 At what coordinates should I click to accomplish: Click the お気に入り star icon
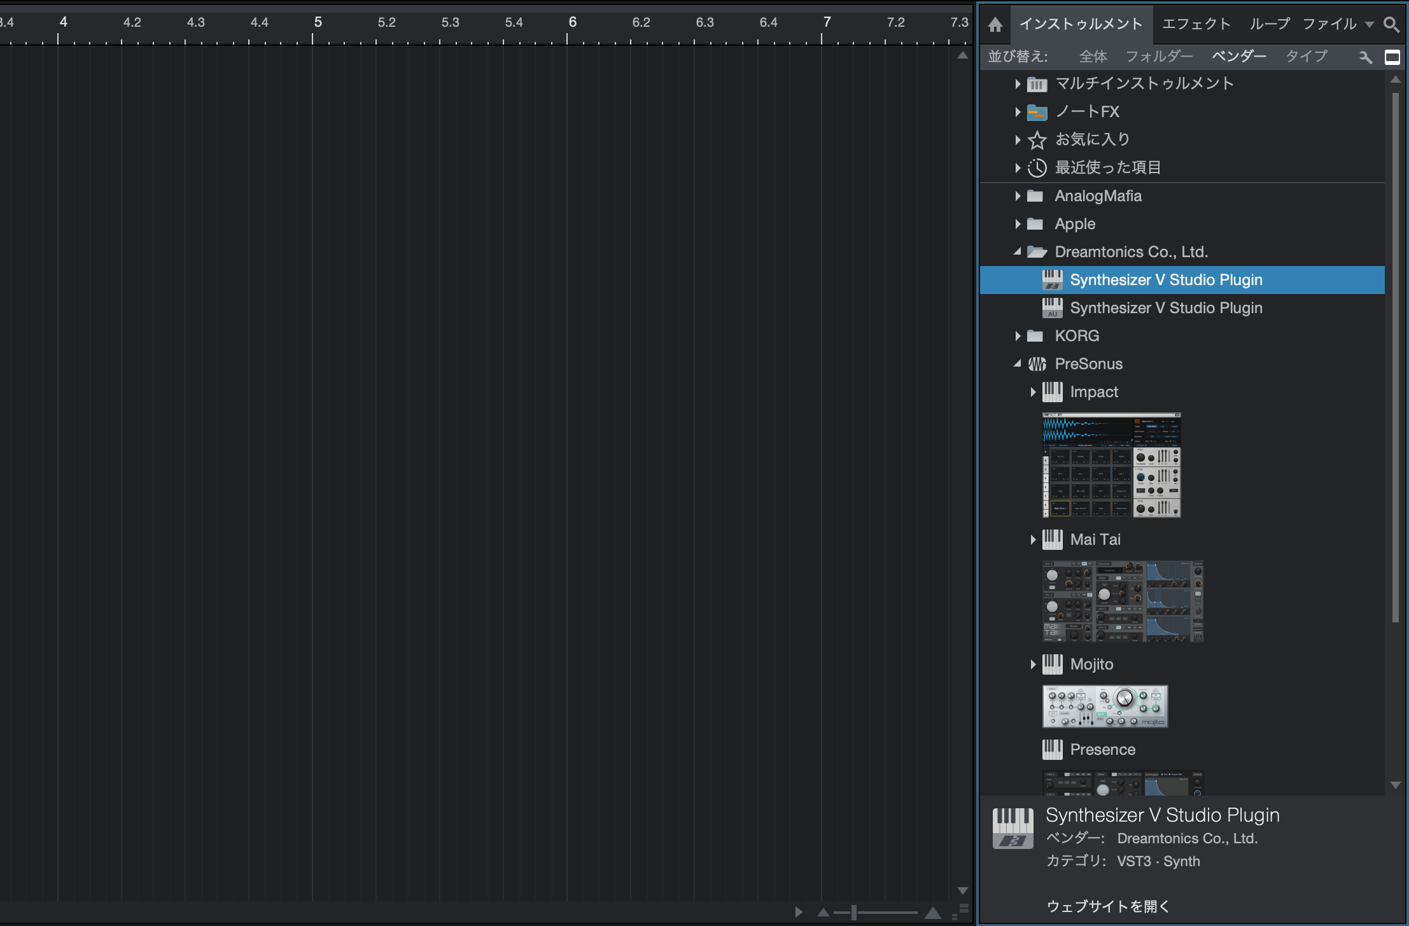click(1037, 140)
